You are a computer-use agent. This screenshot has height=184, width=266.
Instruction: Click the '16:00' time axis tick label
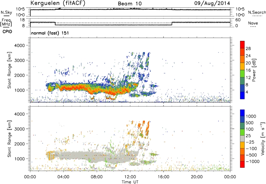[163, 177]
